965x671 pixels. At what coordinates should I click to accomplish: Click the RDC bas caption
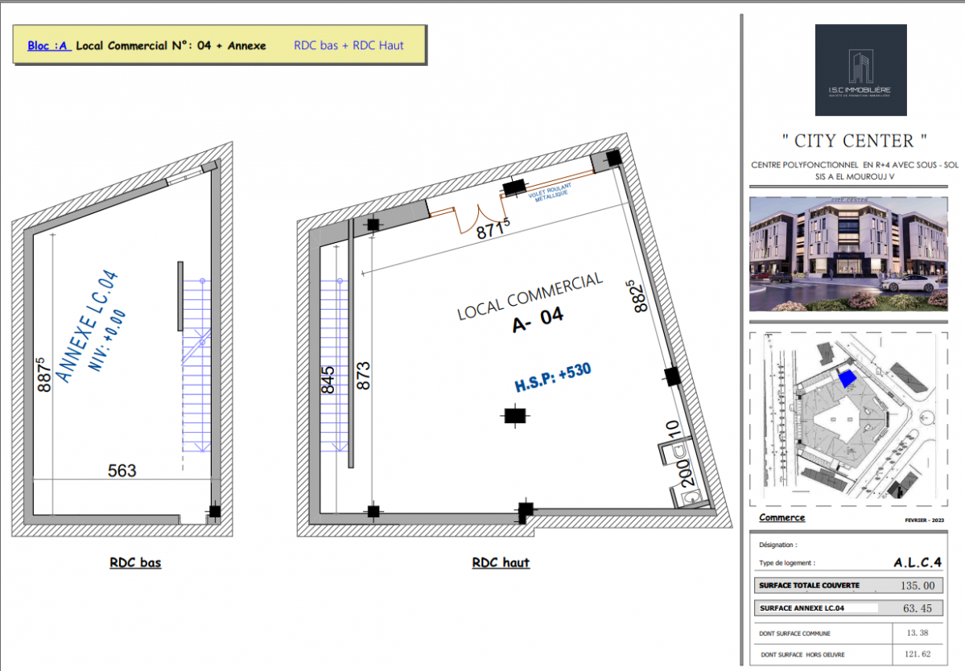click(135, 563)
